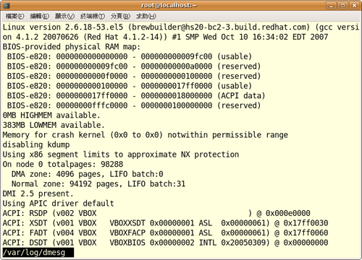This screenshot has width=362, height=260.
Task: Click 'Using x86 segment limits' line
Action: [121, 155]
